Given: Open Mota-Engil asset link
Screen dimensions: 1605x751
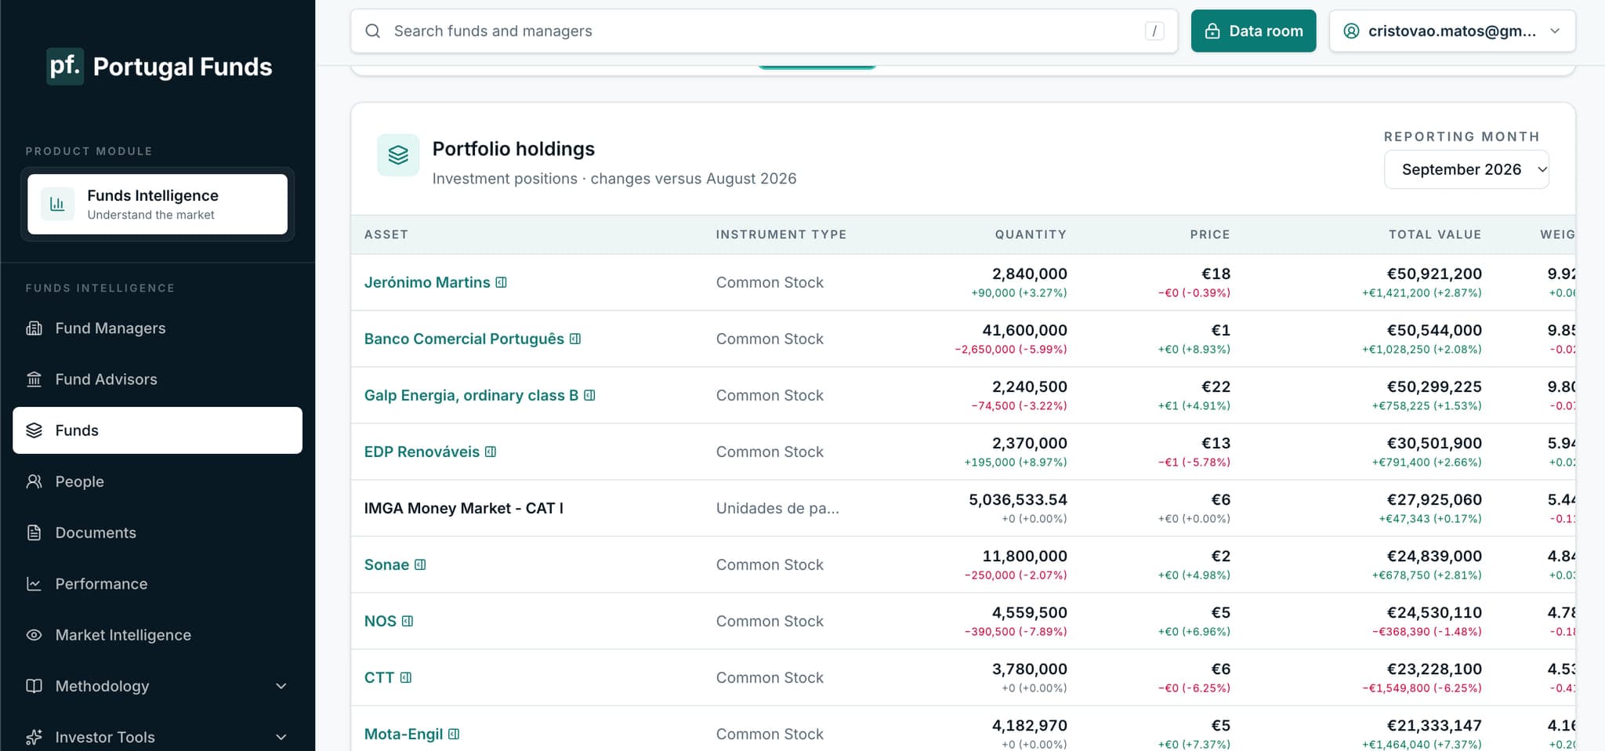Looking at the screenshot, I should click(x=404, y=734).
